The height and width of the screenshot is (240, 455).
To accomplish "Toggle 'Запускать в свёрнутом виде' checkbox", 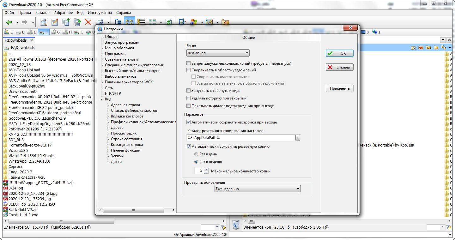I will 189,91.
